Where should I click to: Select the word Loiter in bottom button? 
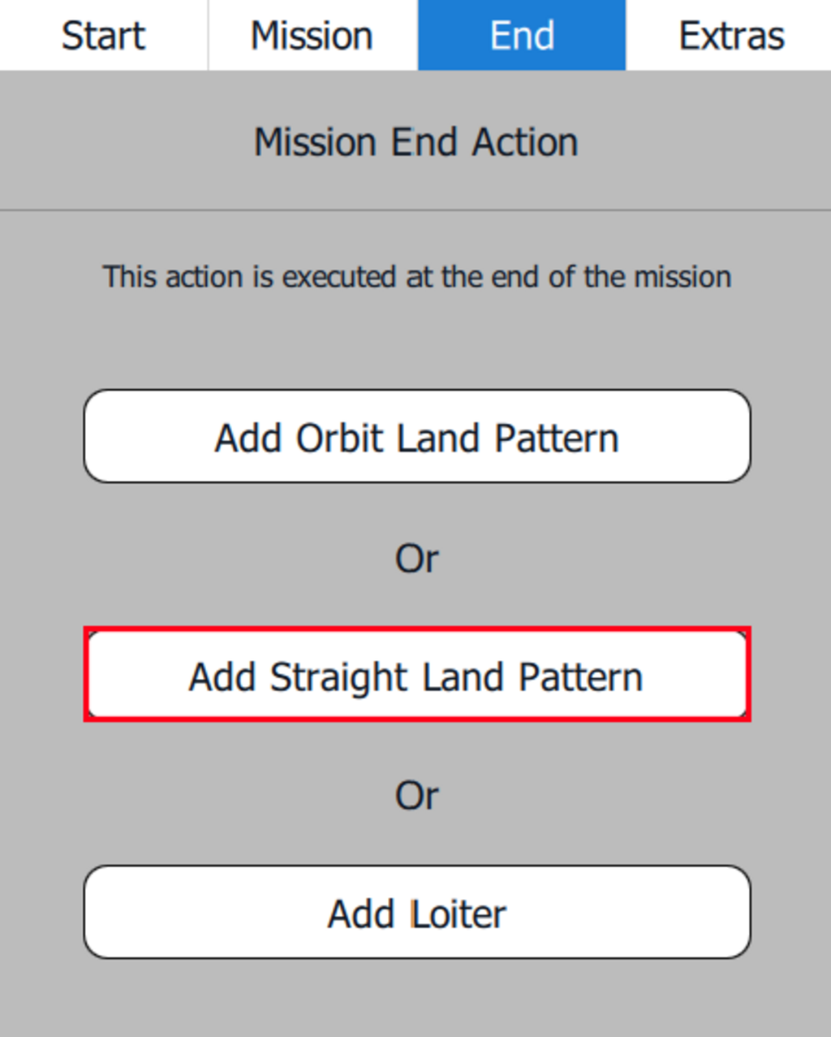(x=459, y=914)
